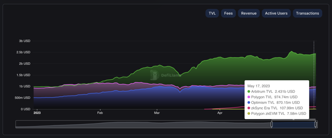Click green Arbitrum TVL legend dot
The width and height of the screenshot is (332, 138).
click(x=249, y=92)
